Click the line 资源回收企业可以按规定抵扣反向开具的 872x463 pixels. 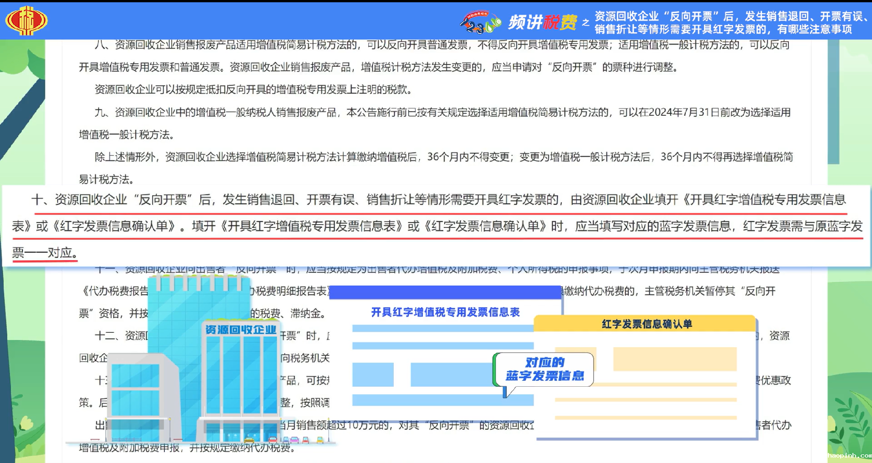click(253, 89)
